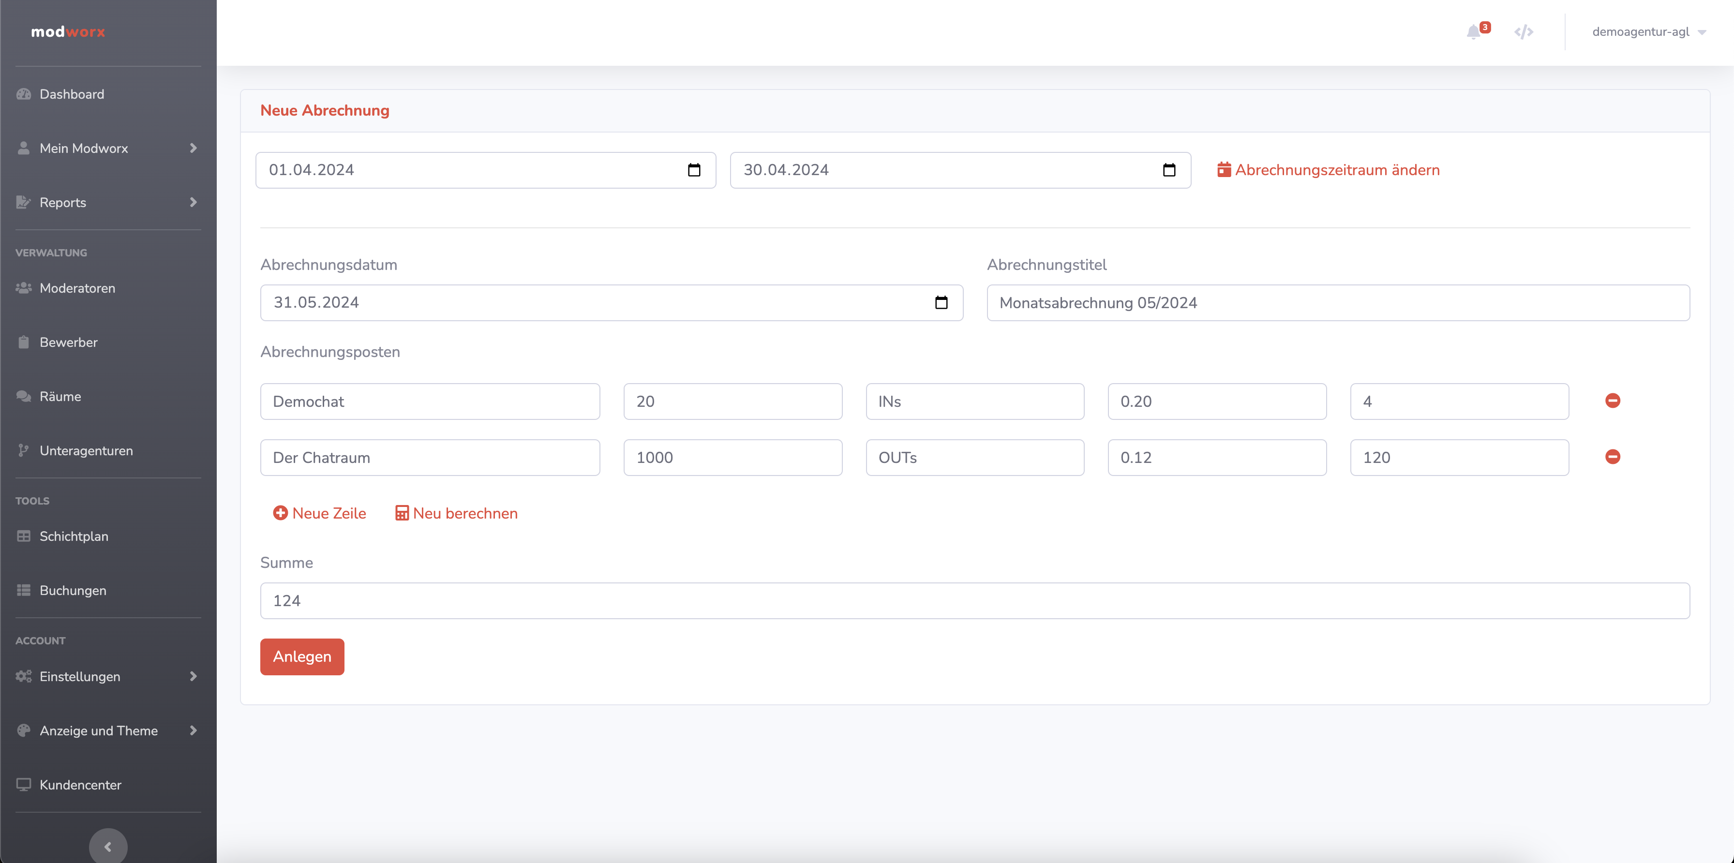
Task: Add a new row via Neue Zeile
Action: coord(320,514)
